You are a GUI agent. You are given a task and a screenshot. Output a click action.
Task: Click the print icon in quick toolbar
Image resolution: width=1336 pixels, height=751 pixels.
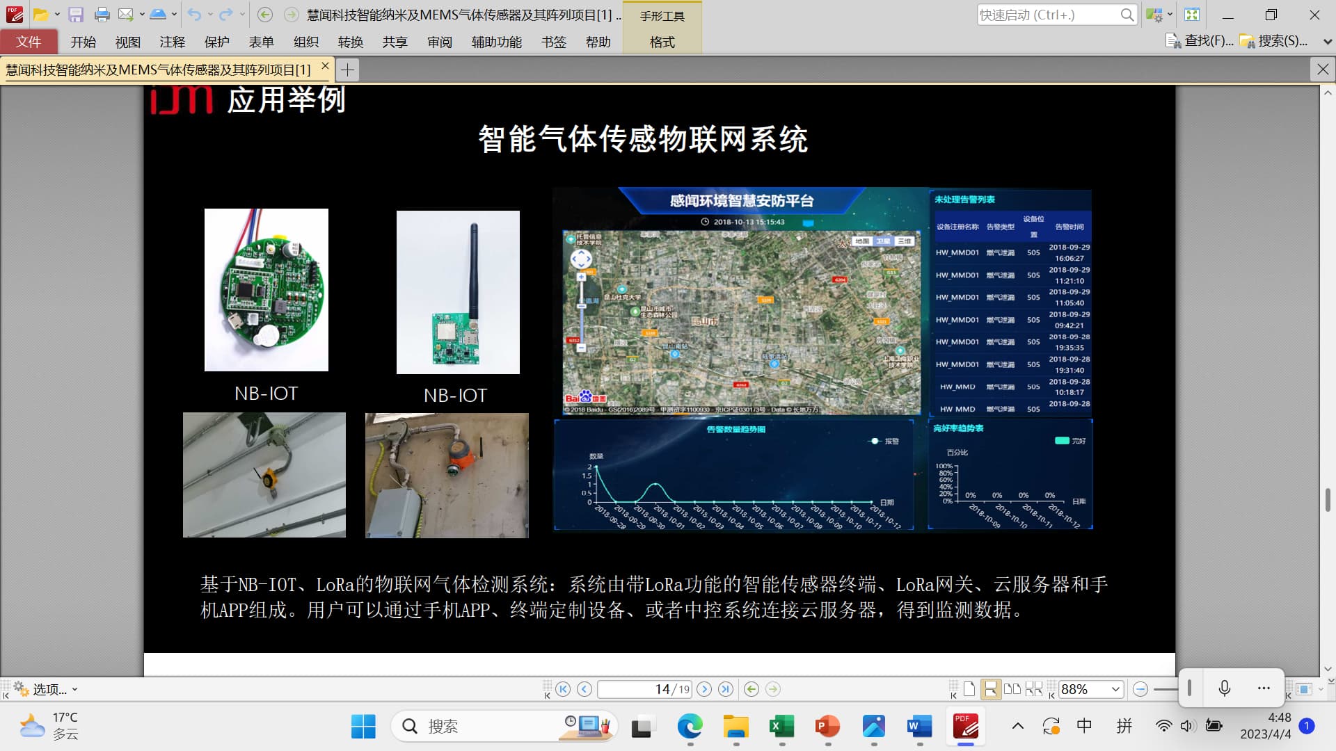pyautogui.click(x=102, y=15)
